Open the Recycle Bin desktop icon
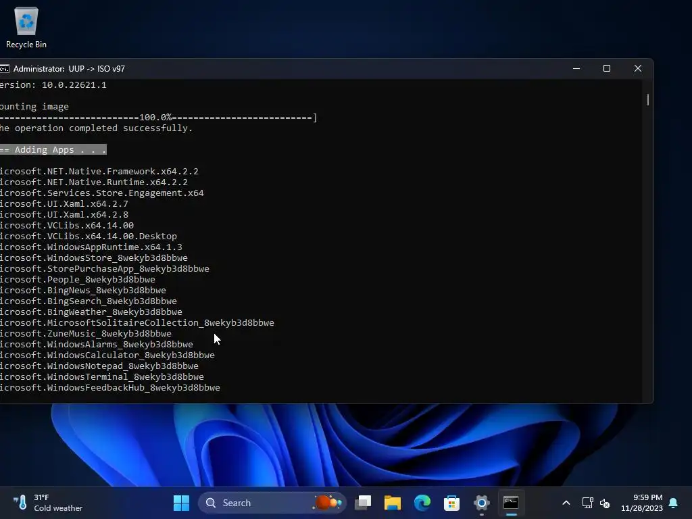This screenshot has width=692, height=519. click(26, 27)
